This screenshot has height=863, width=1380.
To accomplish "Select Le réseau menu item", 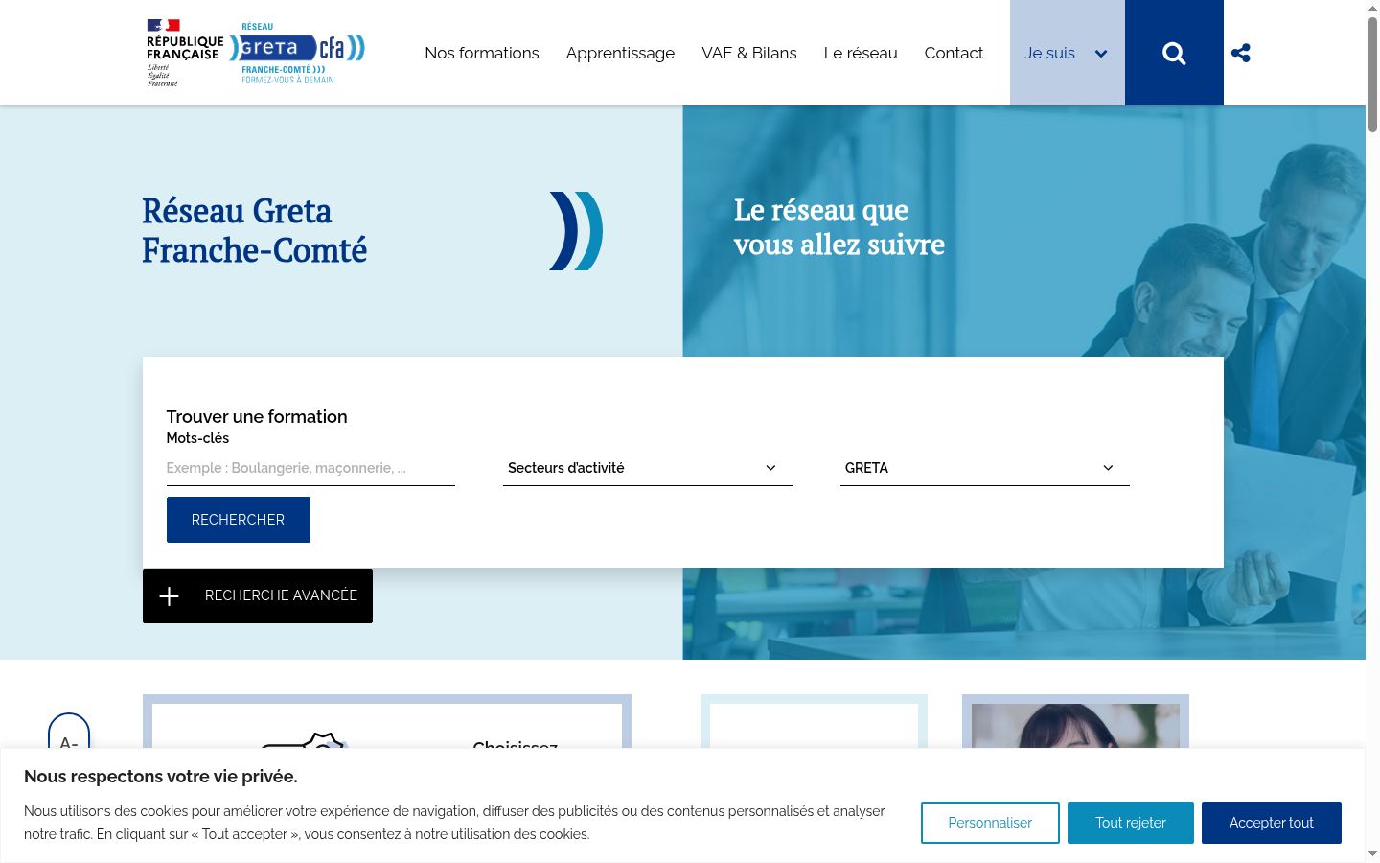I will click(861, 53).
